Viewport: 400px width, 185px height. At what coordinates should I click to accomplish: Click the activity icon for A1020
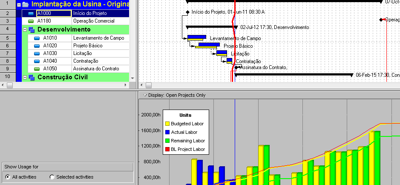pyautogui.click(x=37, y=46)
